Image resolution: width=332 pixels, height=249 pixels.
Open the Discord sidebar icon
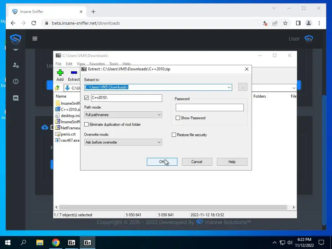tap(16, 98)
